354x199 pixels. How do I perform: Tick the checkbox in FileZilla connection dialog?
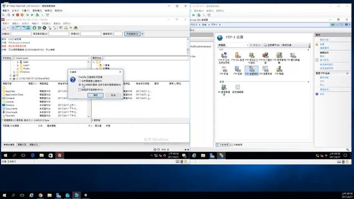tap(80, 90)
